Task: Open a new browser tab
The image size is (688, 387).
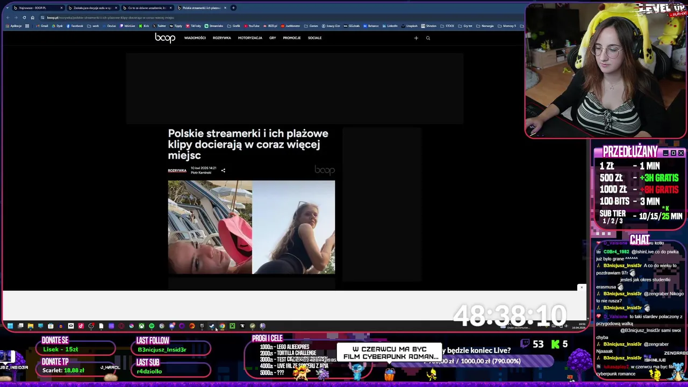Action: click(233, 8)
